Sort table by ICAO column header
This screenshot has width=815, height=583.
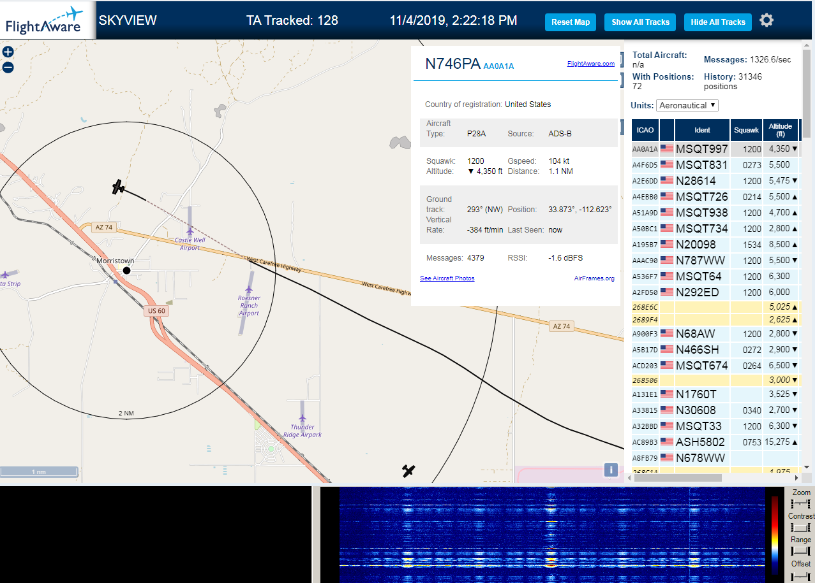(x=645, y=130)
